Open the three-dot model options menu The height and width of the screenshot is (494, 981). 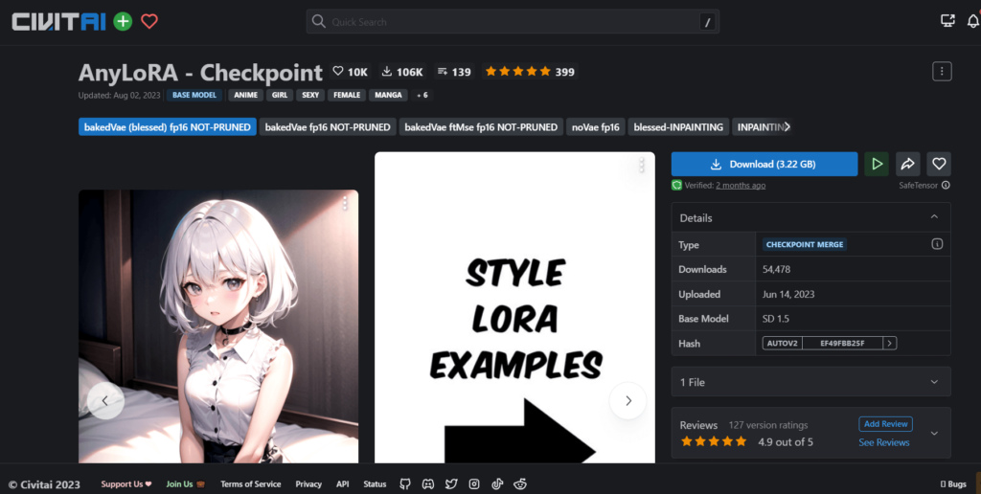(941, 72)
